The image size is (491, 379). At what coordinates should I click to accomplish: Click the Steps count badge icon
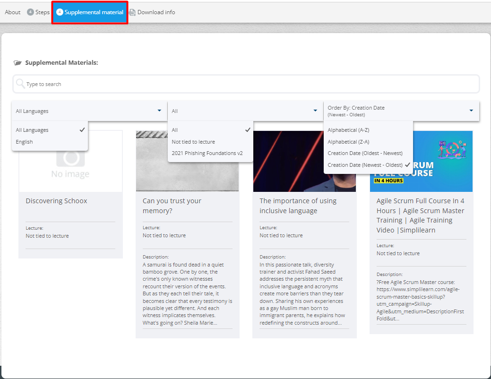click(x=30, y=12)
